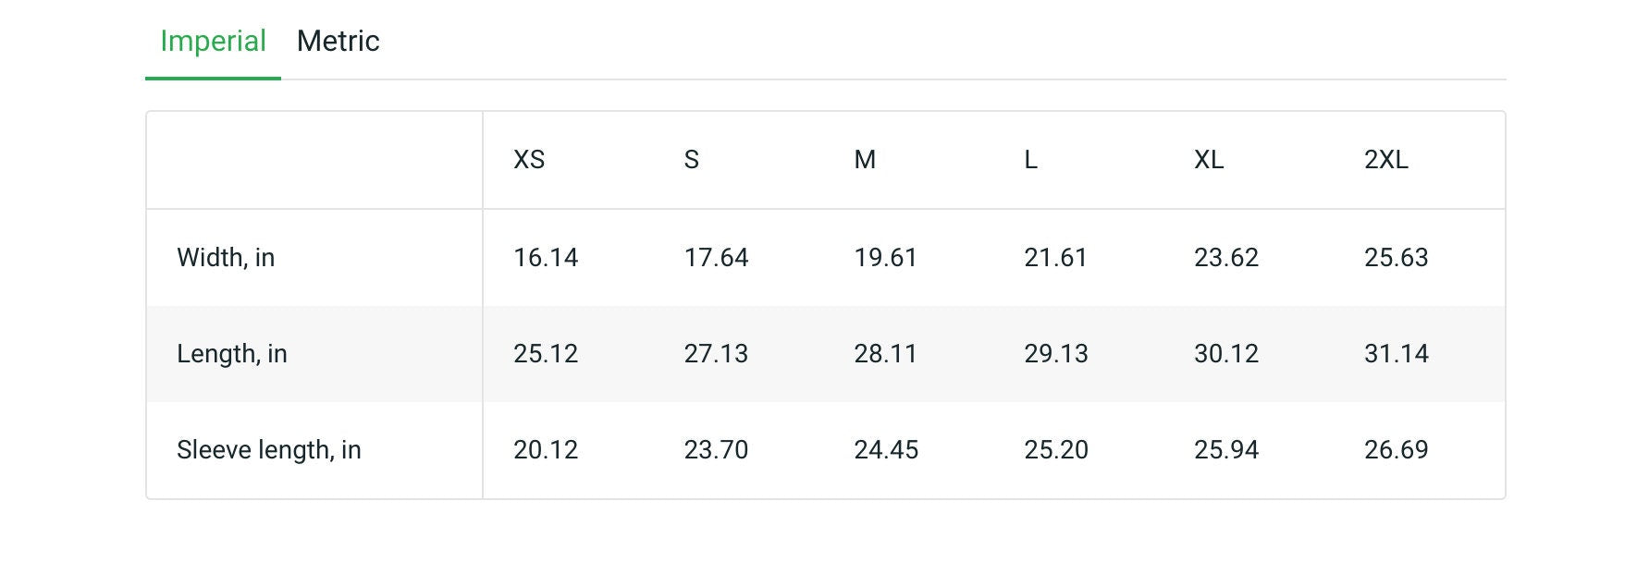Click the XS width value 16.14

click(x=546, y=258)
